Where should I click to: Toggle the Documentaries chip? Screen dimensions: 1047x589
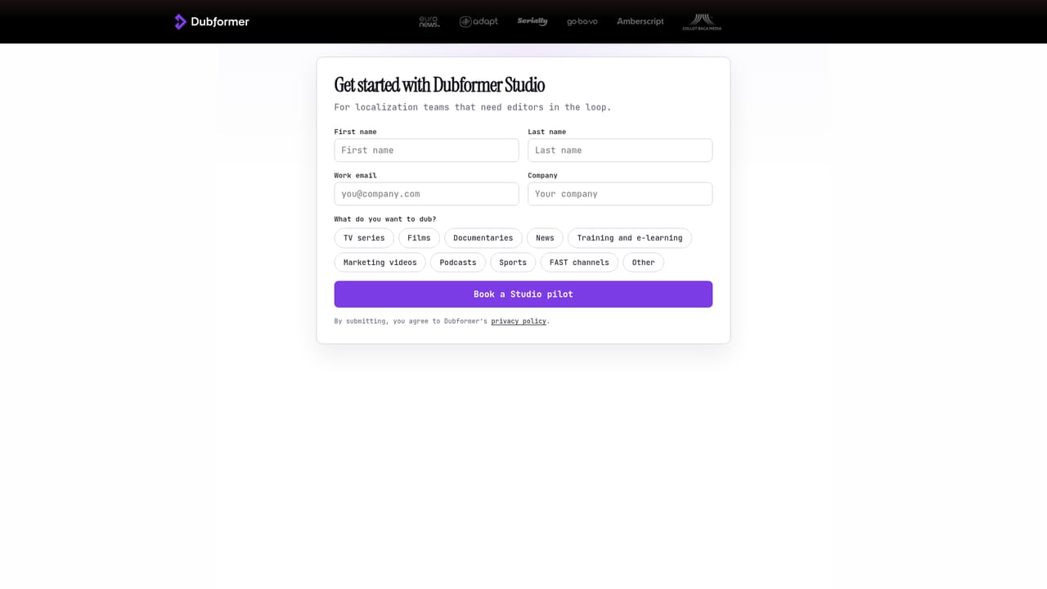(x=483, y=238)
